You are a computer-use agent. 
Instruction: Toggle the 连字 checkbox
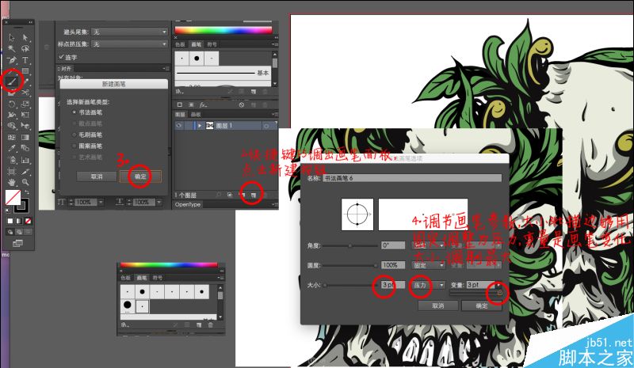[x=62, y=57]
